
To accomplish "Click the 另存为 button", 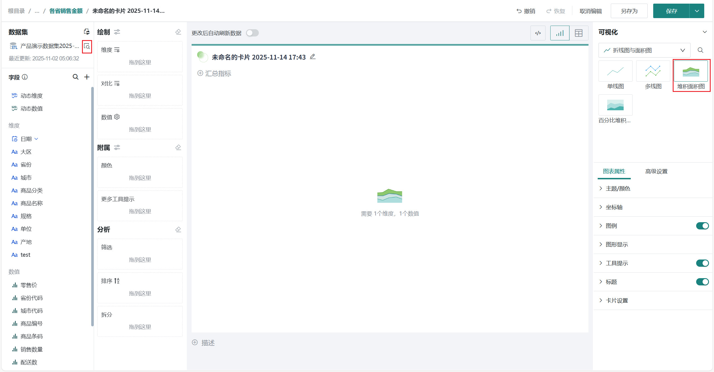I will point(629,11).
